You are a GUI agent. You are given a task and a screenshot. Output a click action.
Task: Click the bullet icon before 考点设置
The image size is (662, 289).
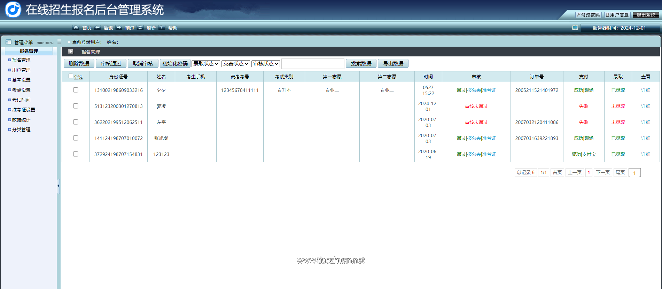coord(10,90)
